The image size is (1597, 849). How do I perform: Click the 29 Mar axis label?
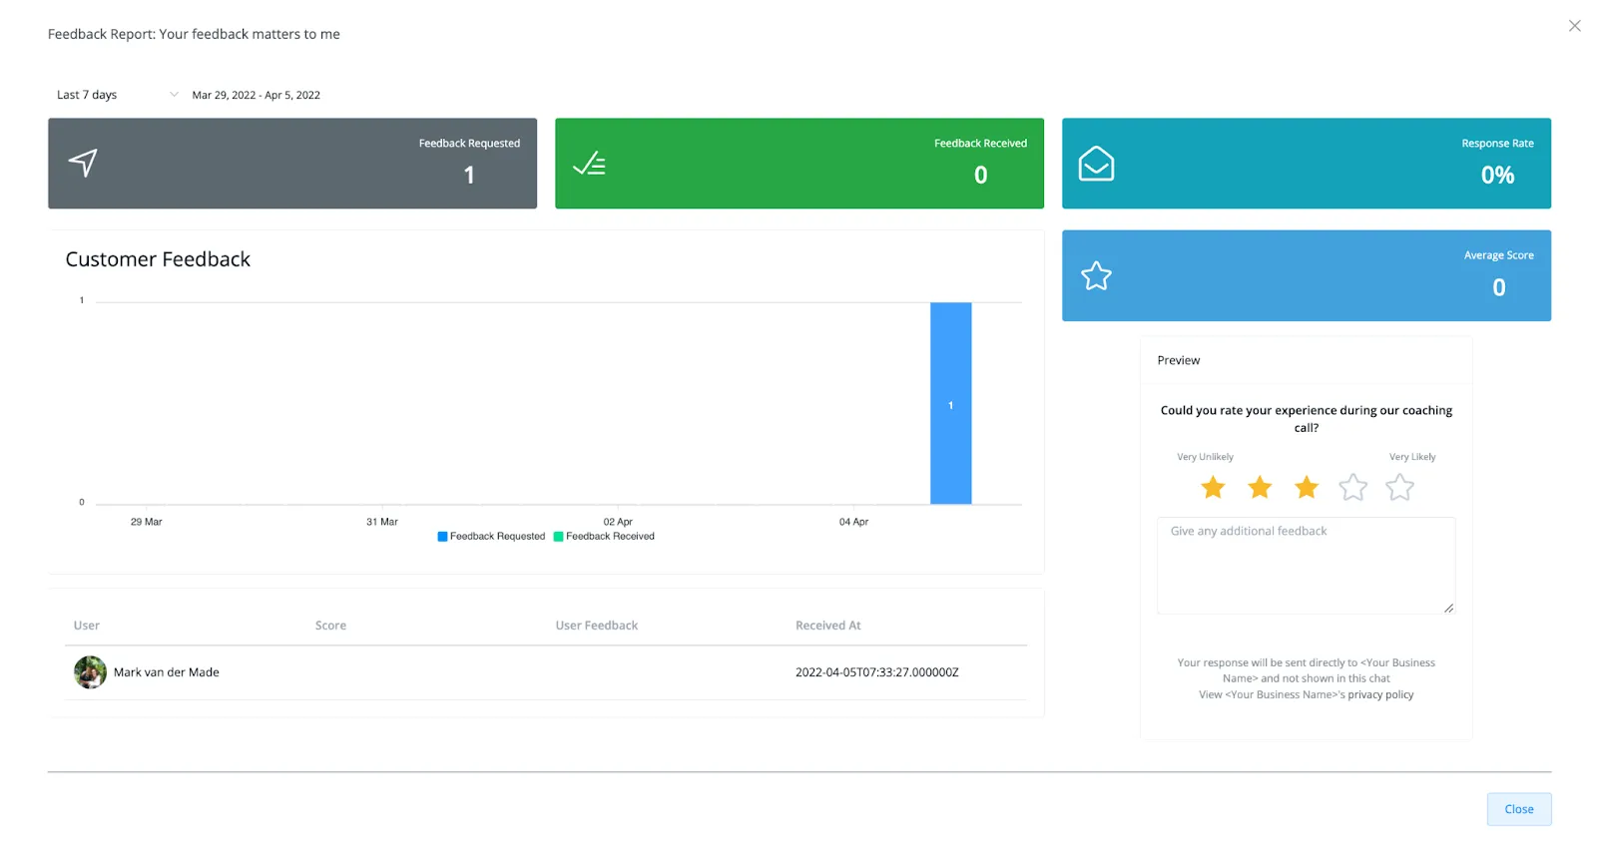click(146, 522)
